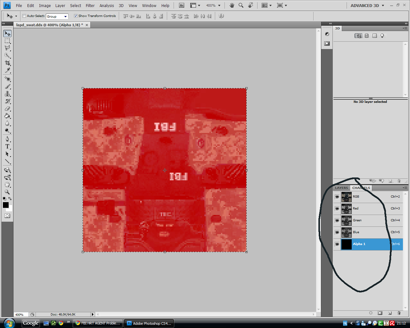Select the Blur tool
This screenshot has height=328, width=410.
(7, 123)
